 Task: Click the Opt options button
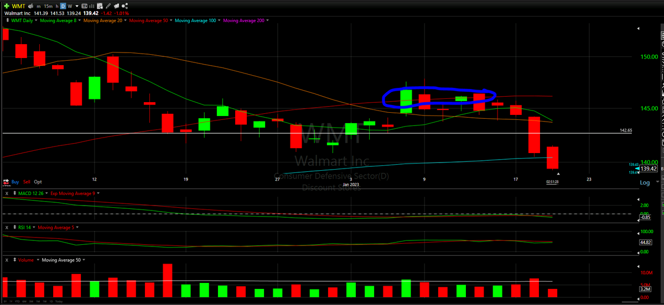click(x=38, y=182)
